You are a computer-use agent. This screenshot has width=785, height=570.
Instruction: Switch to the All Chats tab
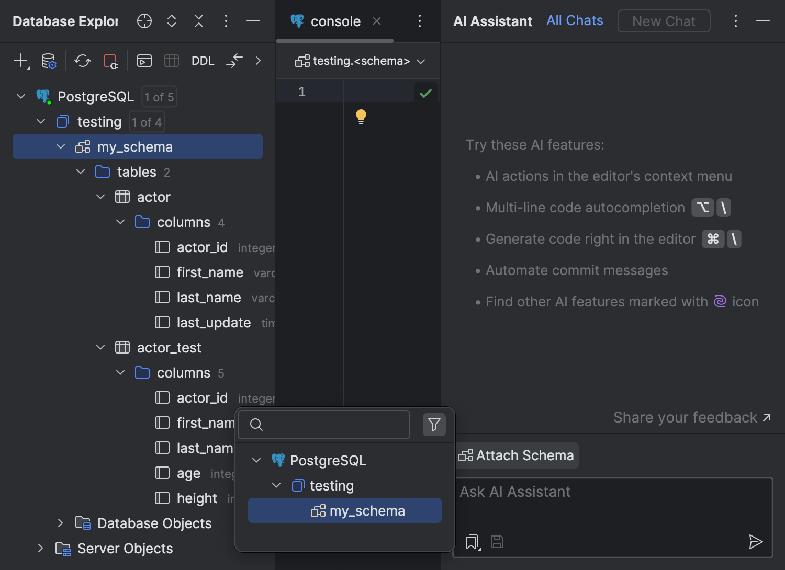[x=574, y=20]
